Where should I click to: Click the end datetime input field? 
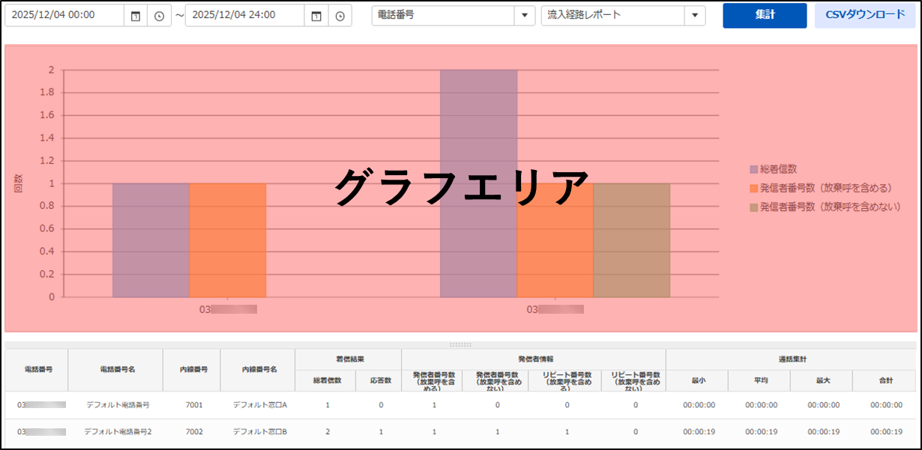pyautogui.click(x=244, y=16)
